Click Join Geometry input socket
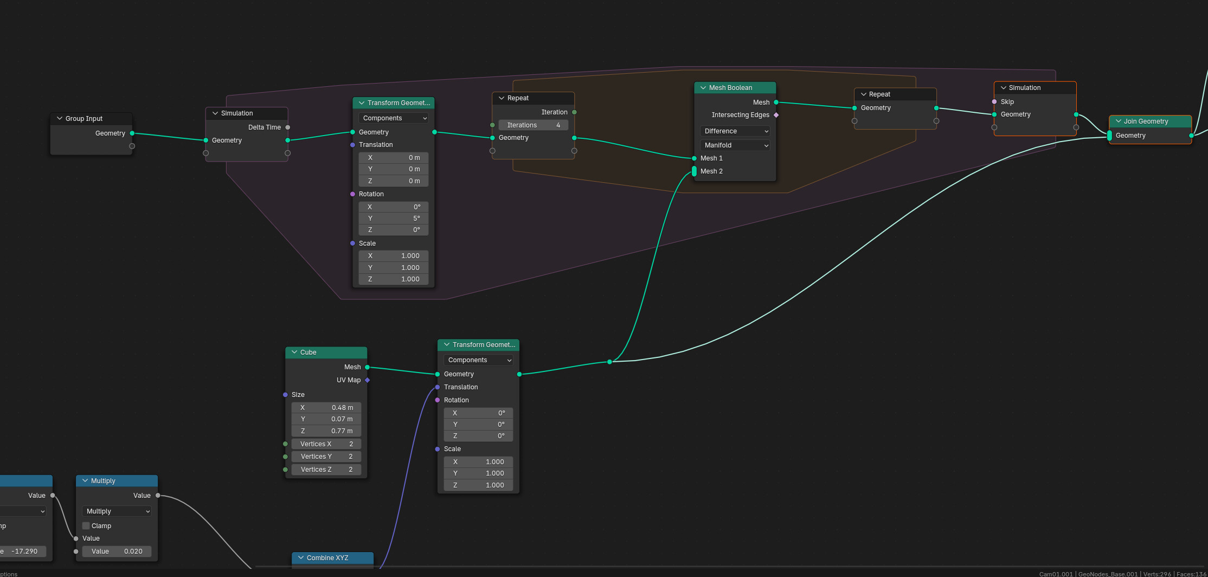 tap(1109, 136)
